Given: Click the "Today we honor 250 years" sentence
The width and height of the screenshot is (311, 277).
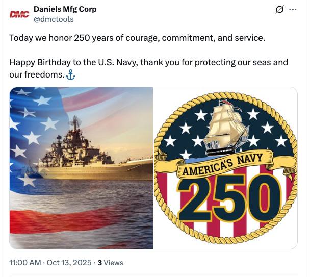Looking at the screenshot, I should coord(137,38).
